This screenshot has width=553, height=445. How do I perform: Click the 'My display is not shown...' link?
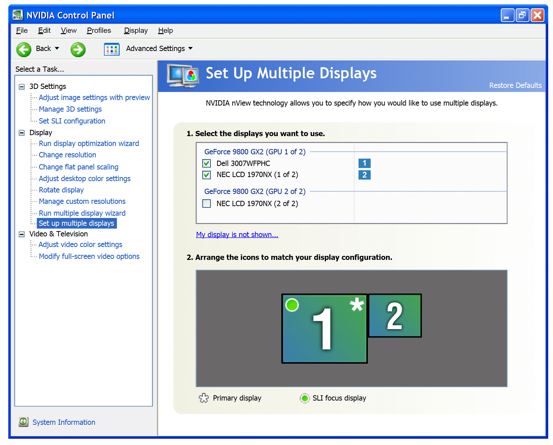(x=237, y=235)
